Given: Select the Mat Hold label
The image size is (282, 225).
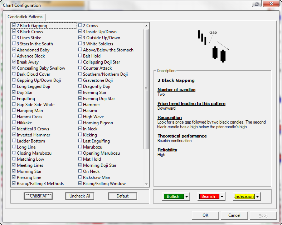Looking at the screenshot, I should [92, 159].
